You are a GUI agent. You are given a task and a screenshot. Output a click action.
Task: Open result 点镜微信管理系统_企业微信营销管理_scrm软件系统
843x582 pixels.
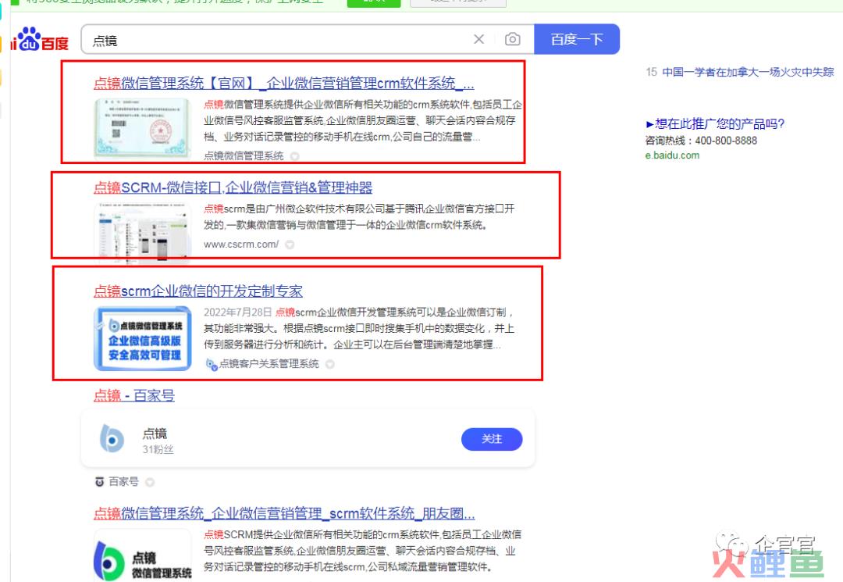pos(284,514)
